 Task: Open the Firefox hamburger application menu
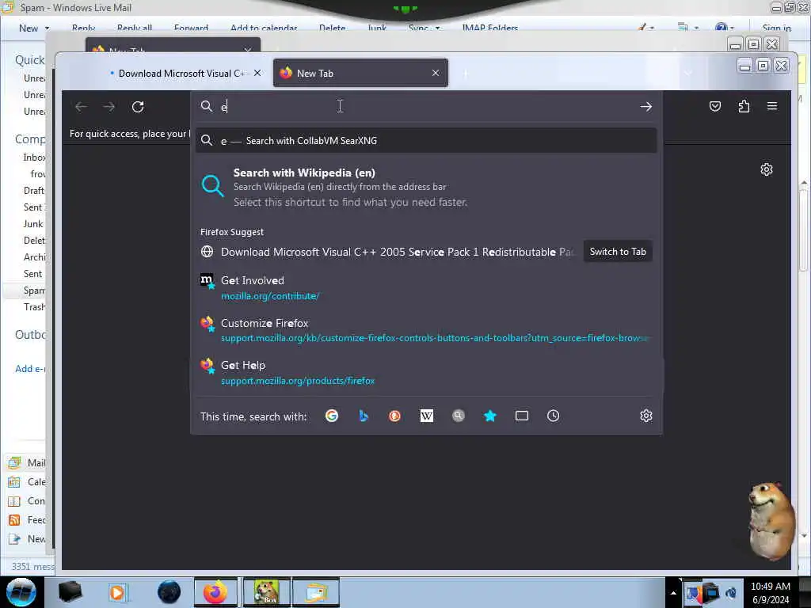coord(772,106)
